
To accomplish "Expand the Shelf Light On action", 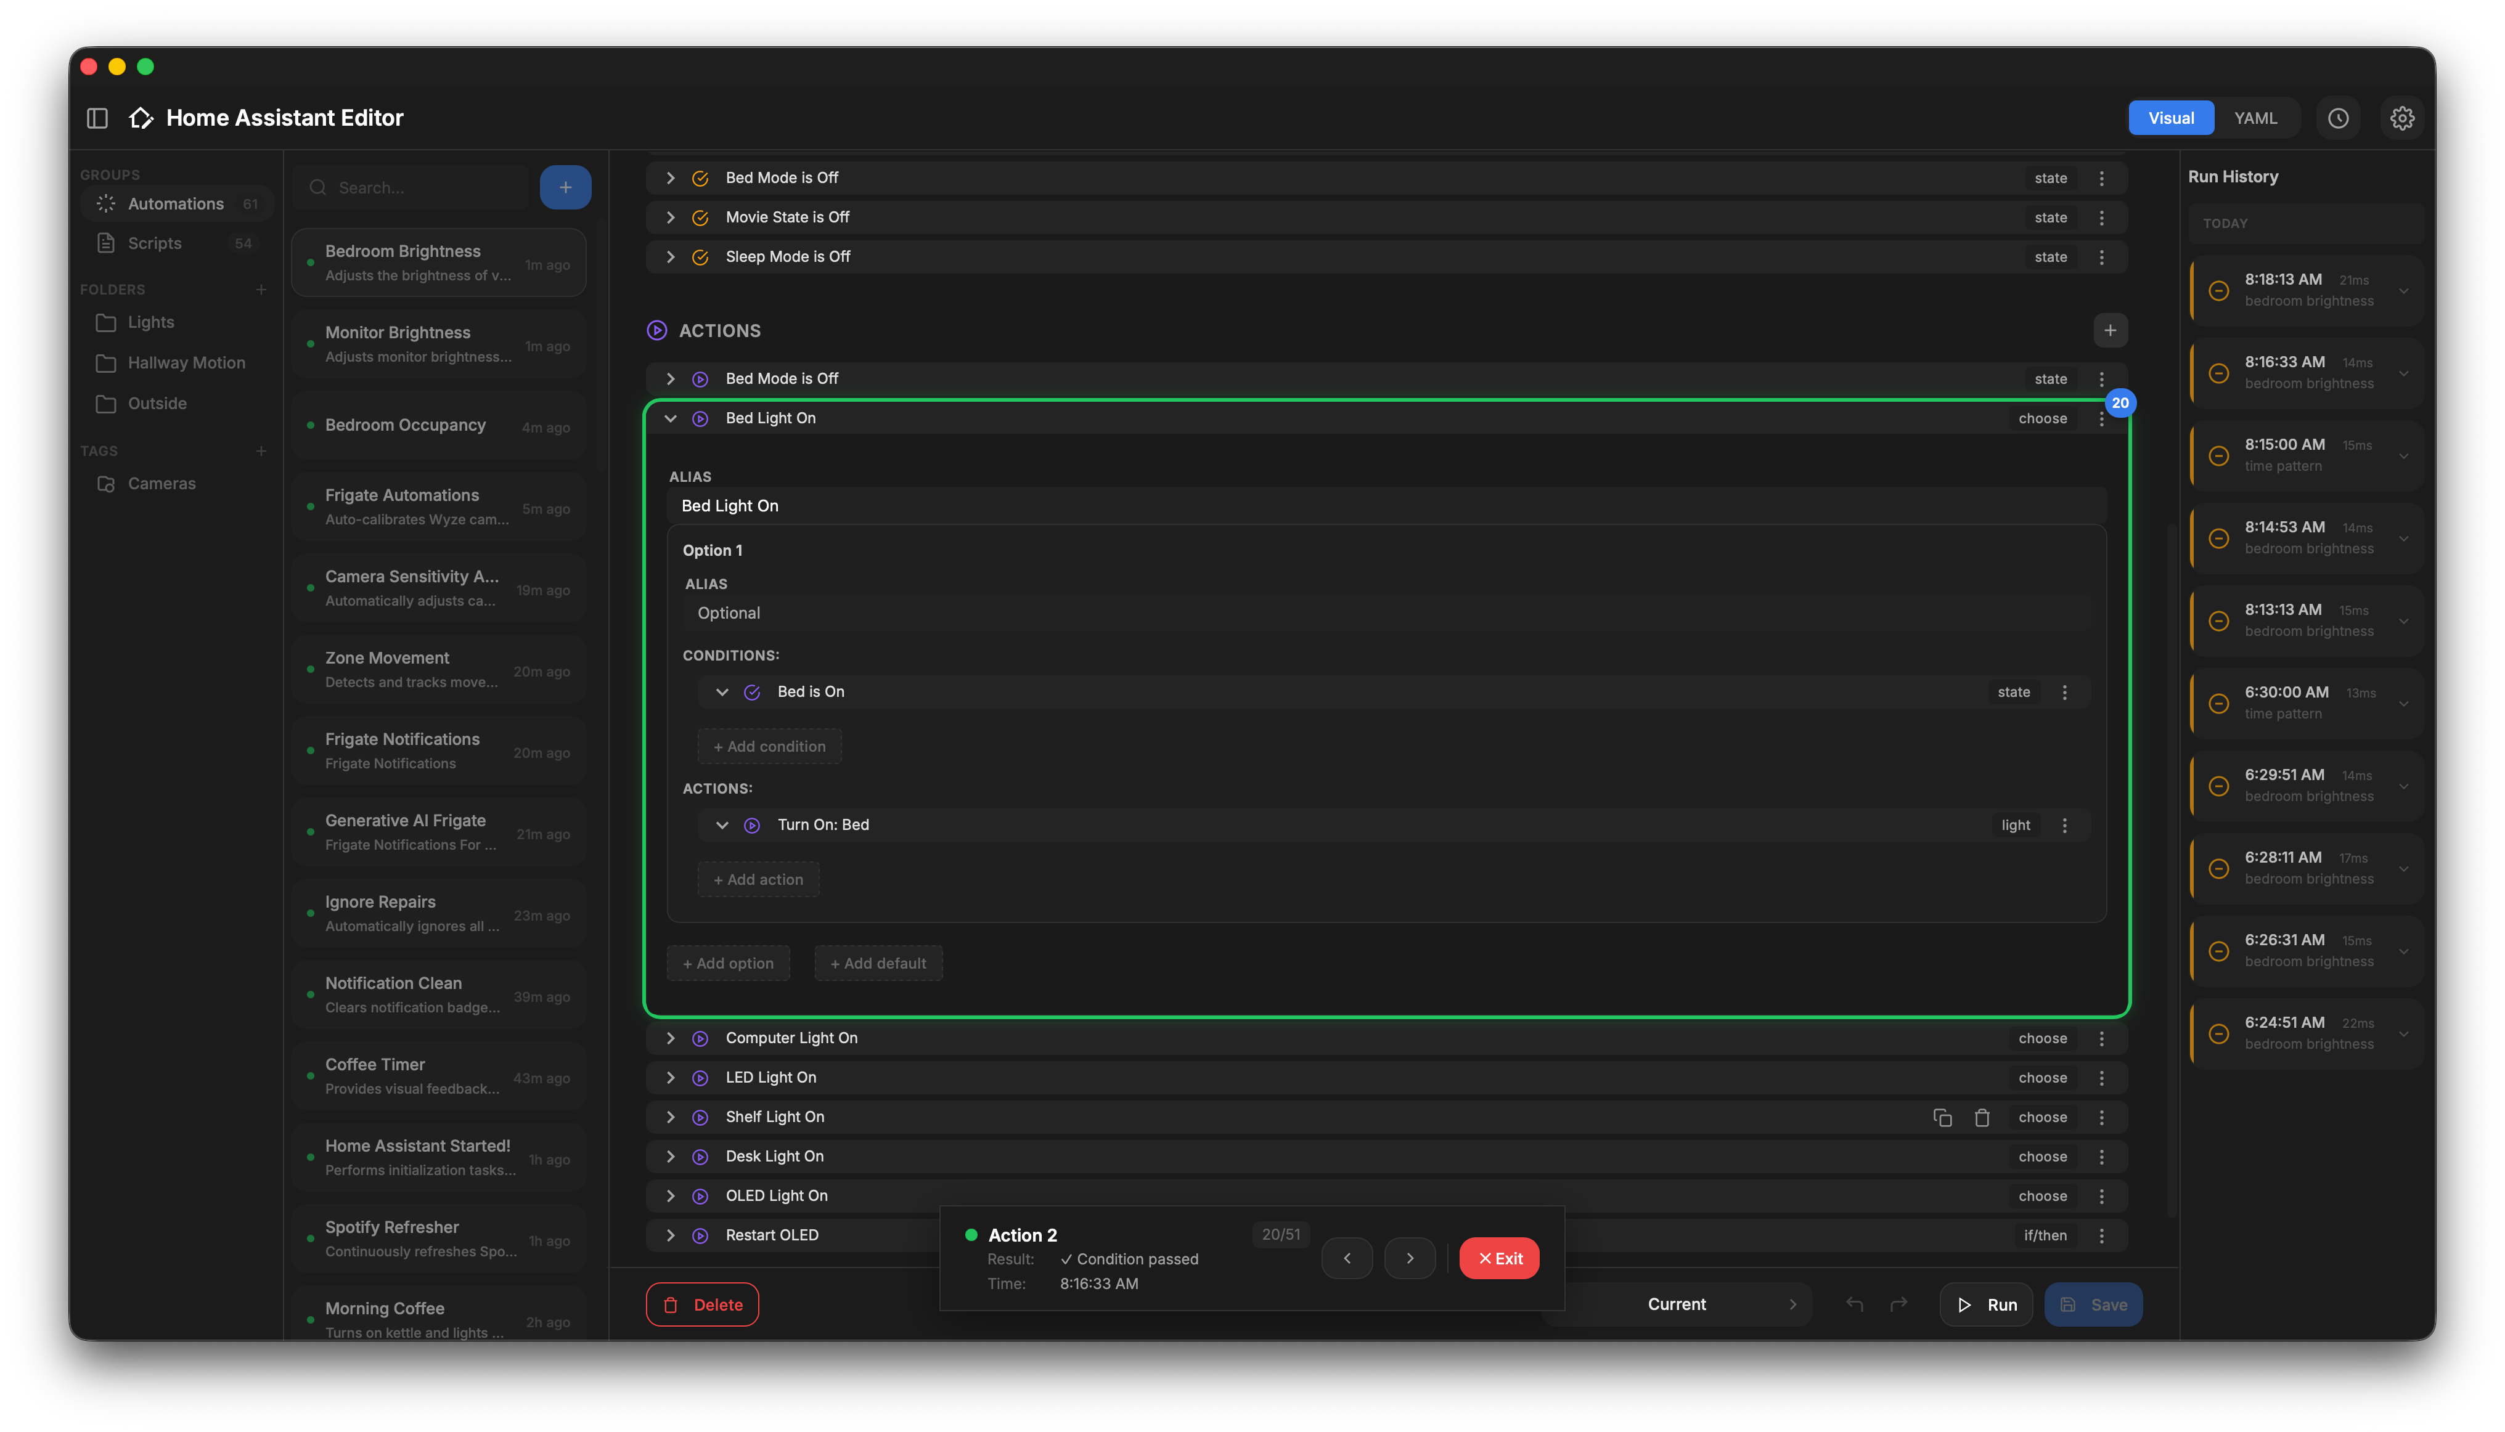I will pos(671,1117).
